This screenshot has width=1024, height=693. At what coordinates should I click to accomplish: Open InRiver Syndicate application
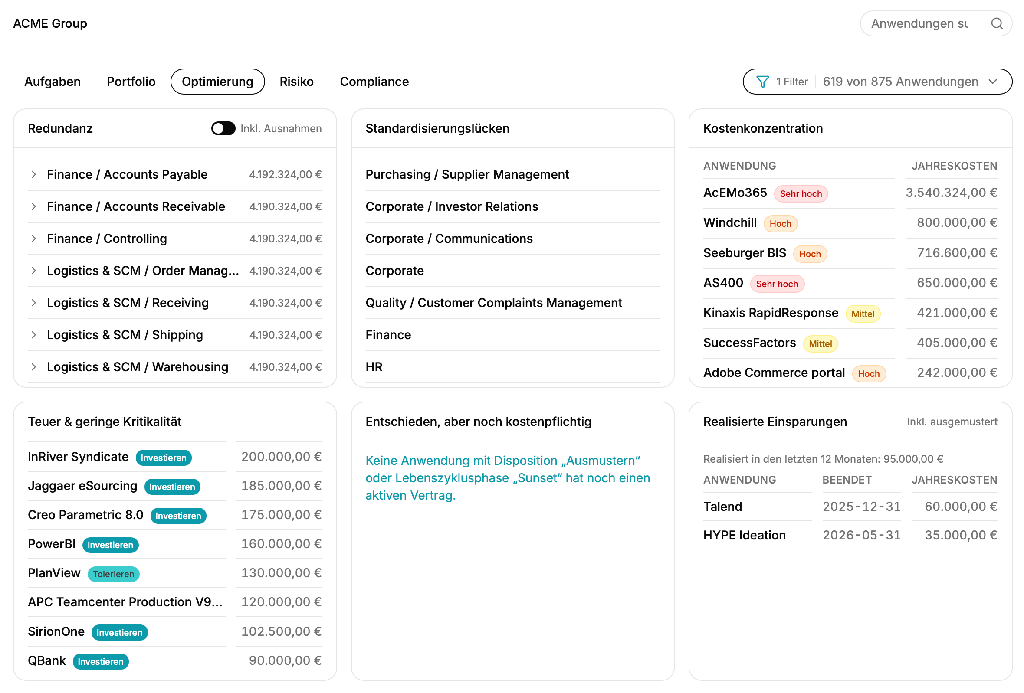click(x=78, y=457)
